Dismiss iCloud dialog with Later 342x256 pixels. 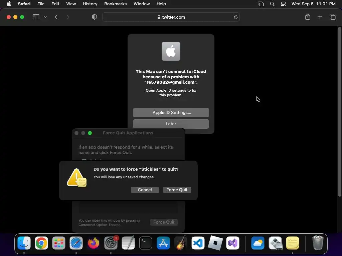pyautogui.click(x=171, y=124)
